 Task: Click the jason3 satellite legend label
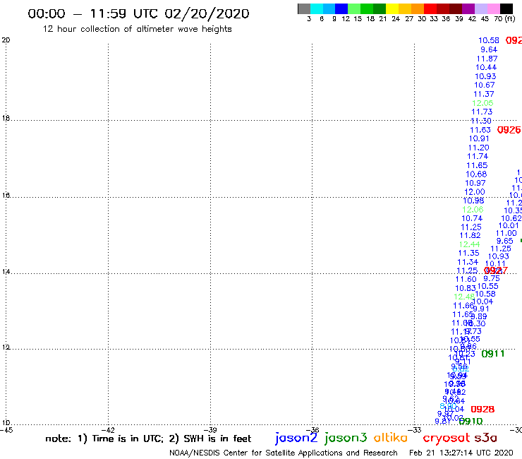click(x=346, y=438)
